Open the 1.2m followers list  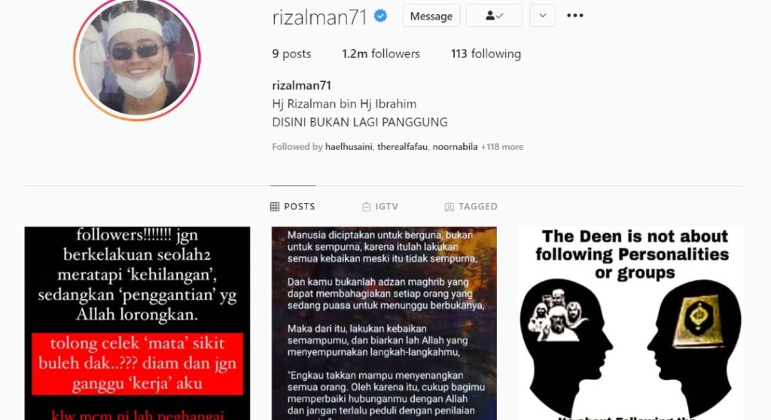(x=381, y=53)
